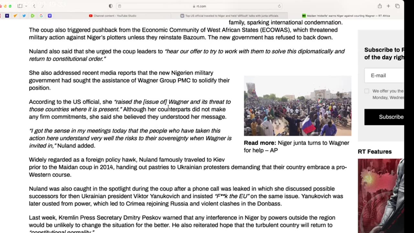Open the green play pinned tab
Image resolution: width=414 pixels, height=233 pixels.
click(x=33, y=16)
